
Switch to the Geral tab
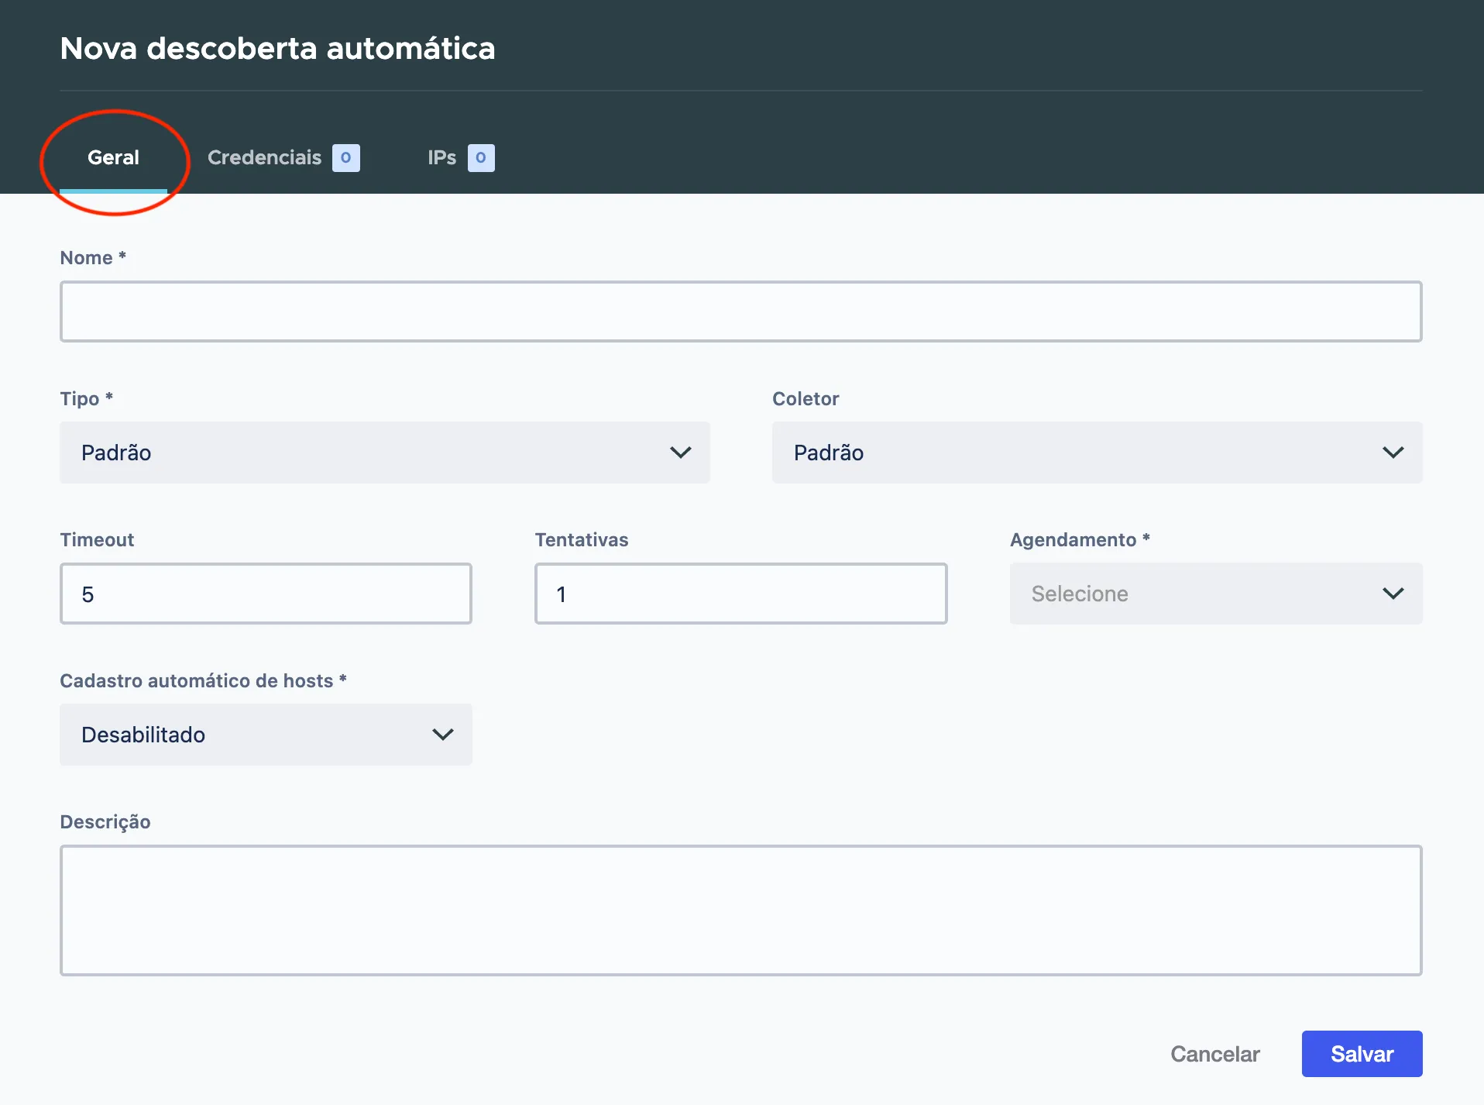point(113,158)
